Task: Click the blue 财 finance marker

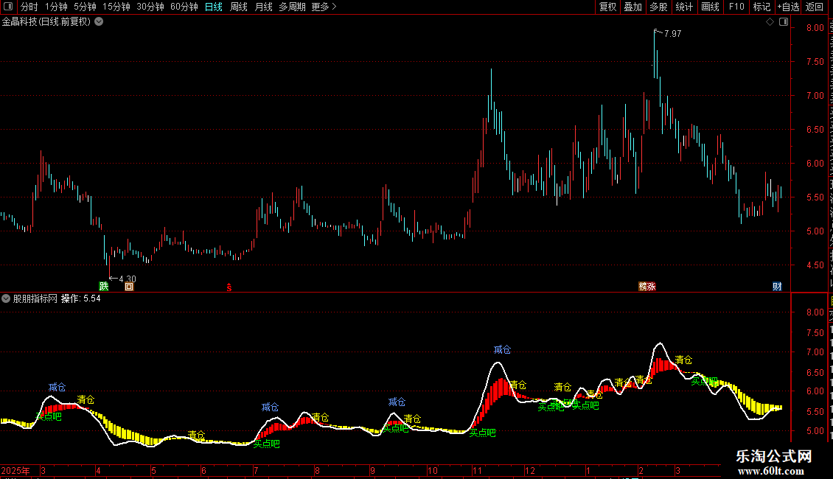Action: (x=777, y=286)
